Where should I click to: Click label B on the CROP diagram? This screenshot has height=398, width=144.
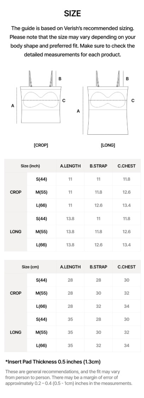tap(60, 79)
